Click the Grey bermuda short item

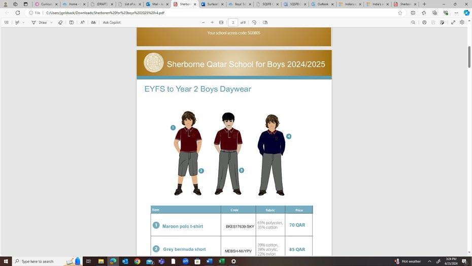pos(184,249)
